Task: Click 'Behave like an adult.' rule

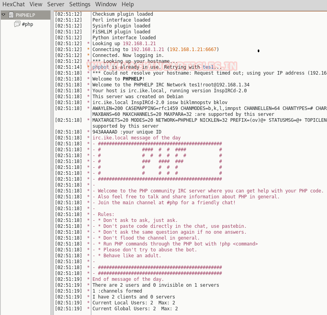Action: [132, 256]
